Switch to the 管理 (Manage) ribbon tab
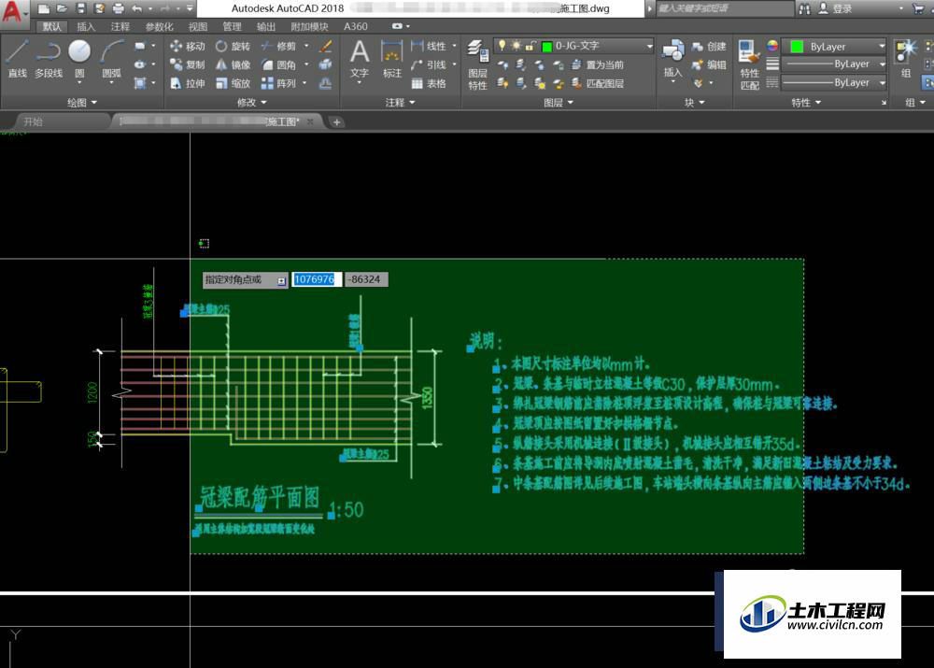The image size is (934, 668). pyautogui.click(x=232, y=26)
